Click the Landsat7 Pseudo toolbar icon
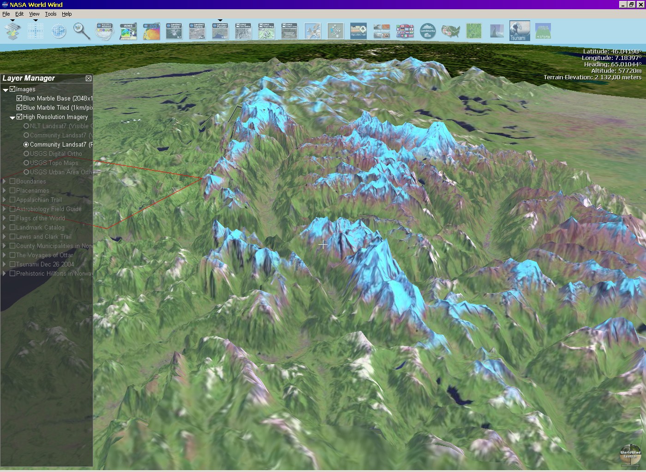 click(x=221, y=31)
